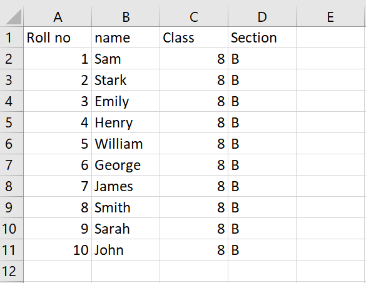Select the cell containing John

[126, 250]
